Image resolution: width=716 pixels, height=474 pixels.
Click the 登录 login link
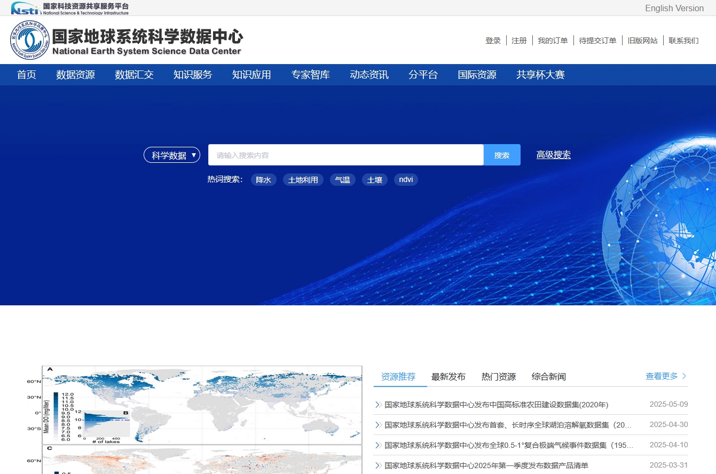coord(493,41)
